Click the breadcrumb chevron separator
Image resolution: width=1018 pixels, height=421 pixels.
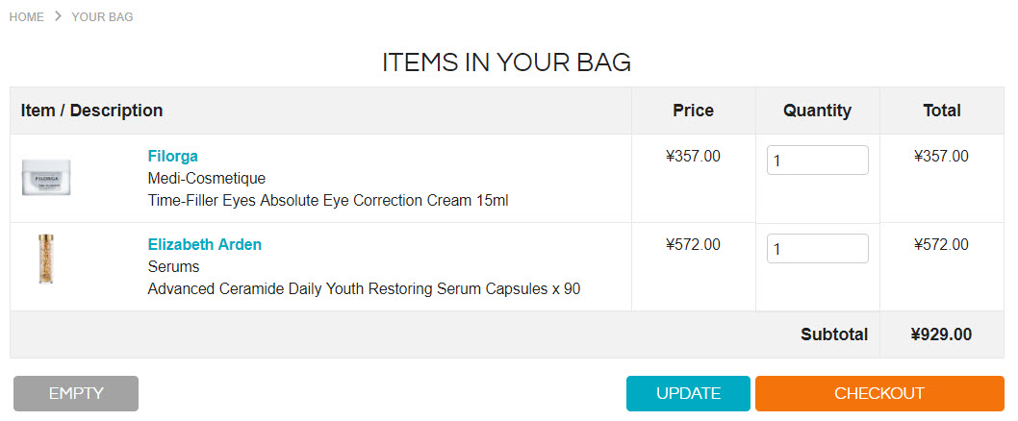pos(58,16)
